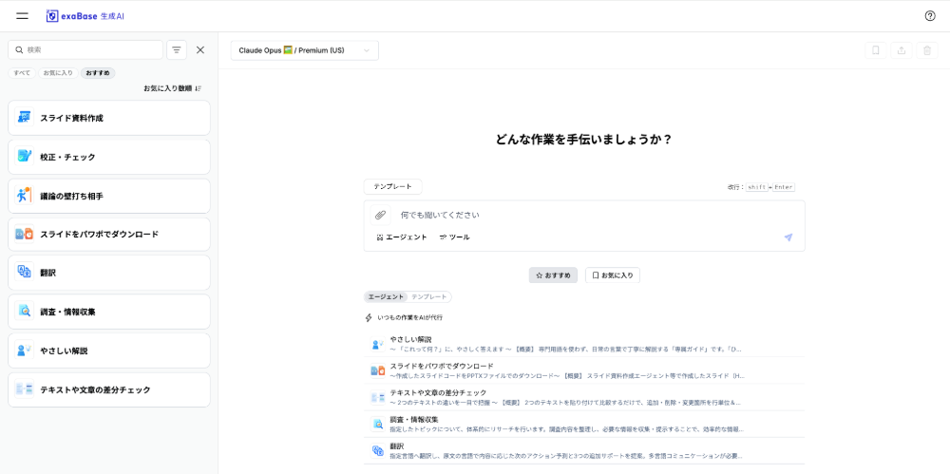
Task: Click the 校正・チェック icon in sidebar
Action: click(x=25, y=157)
